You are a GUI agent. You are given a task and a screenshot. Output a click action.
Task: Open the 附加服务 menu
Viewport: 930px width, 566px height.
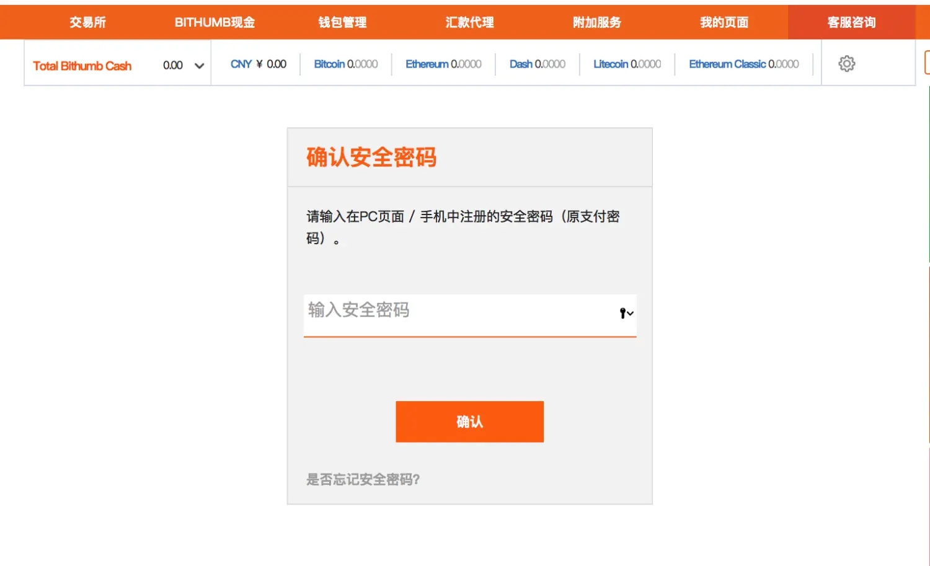[x=596, y=22]
